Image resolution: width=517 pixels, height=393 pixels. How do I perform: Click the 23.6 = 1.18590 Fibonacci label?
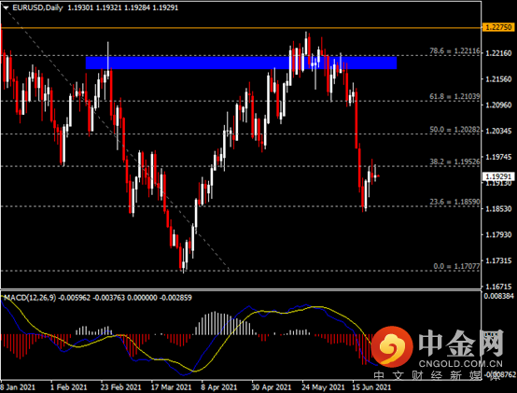click(454, 202)
